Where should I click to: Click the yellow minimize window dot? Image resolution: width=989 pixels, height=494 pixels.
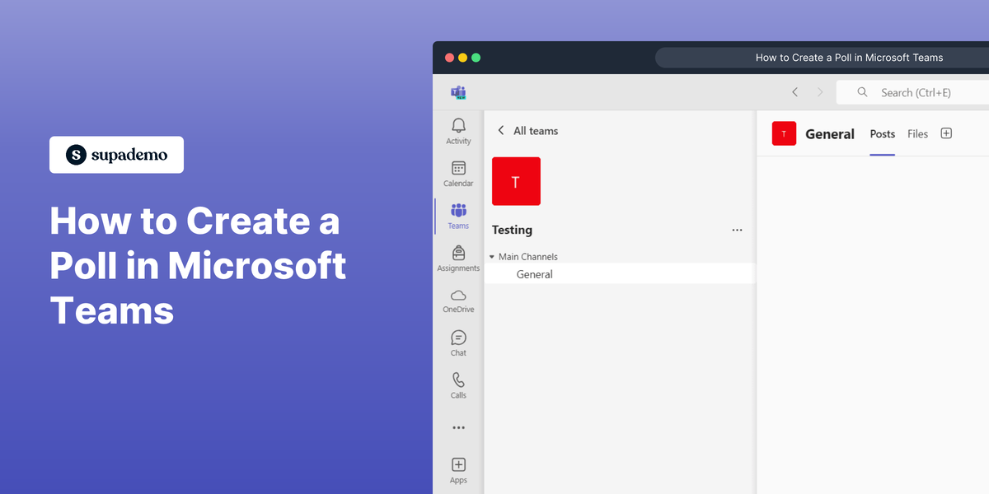[462, 58]
